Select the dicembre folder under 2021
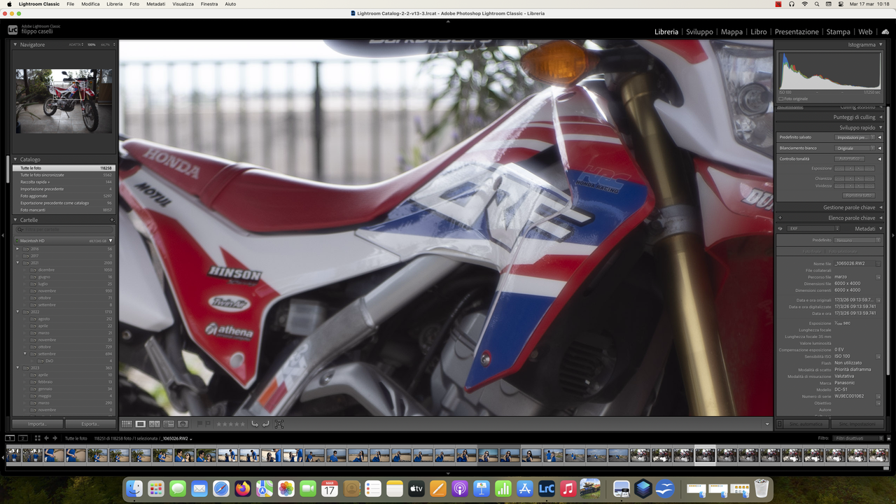The image size is (896, 504). pyautogui.click(x=64, y=269)
